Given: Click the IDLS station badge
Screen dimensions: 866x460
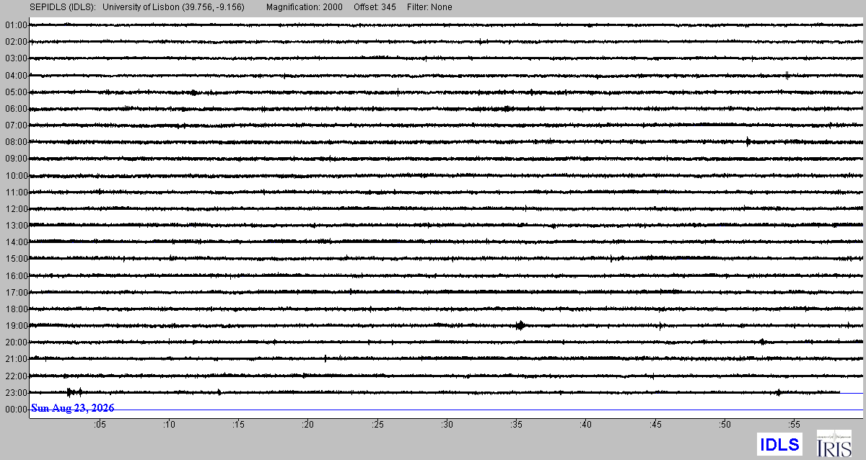Looking at the screenshot, I should click(779, 444).
